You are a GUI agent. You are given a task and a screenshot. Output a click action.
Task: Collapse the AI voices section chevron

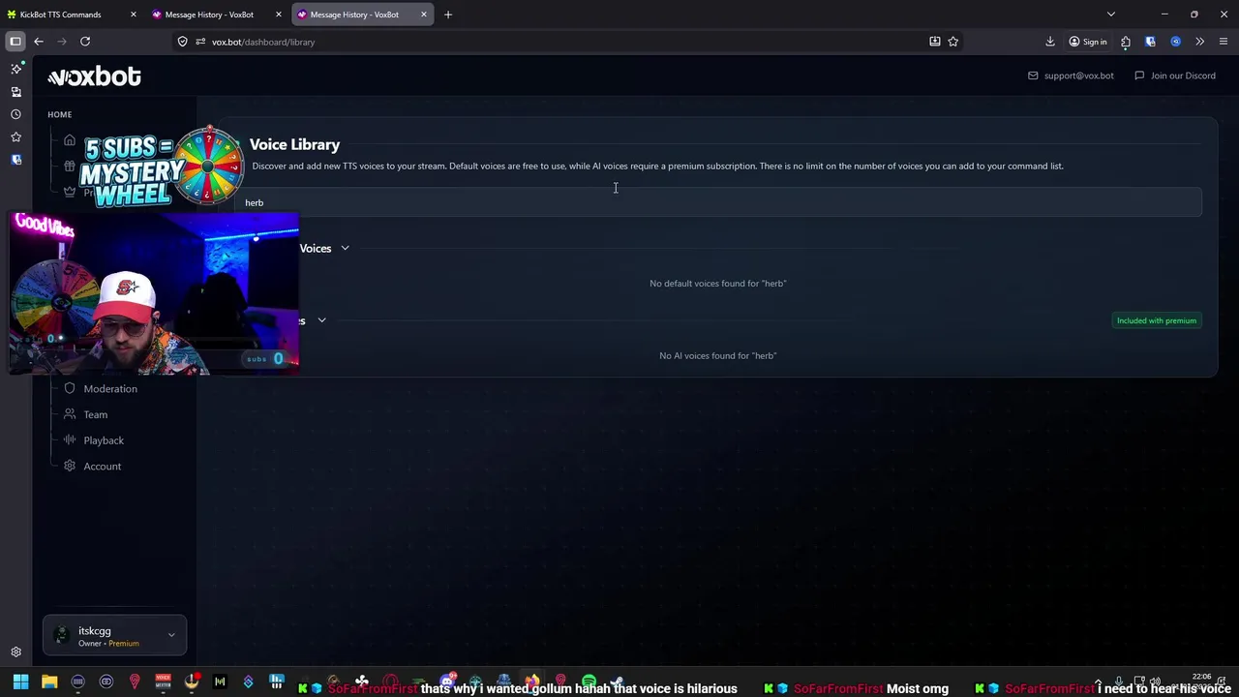pyautogui.click(x=321, y=320)
